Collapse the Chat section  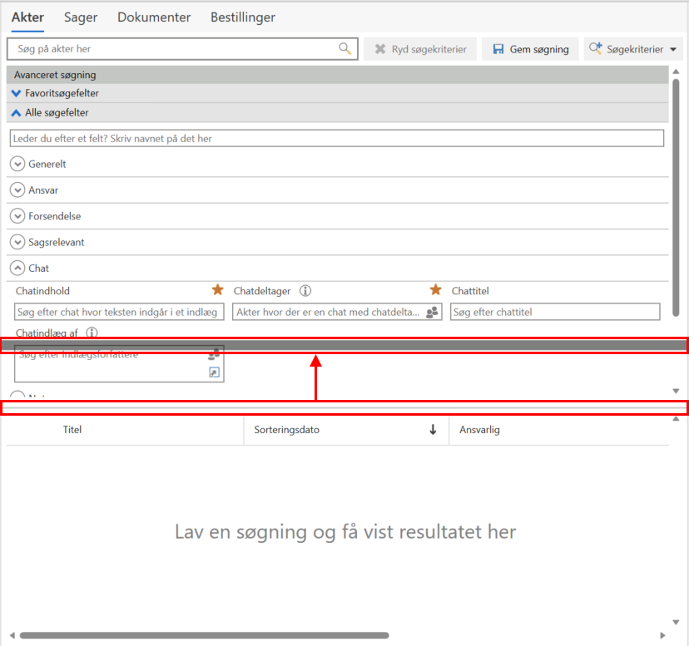[17, 269]
